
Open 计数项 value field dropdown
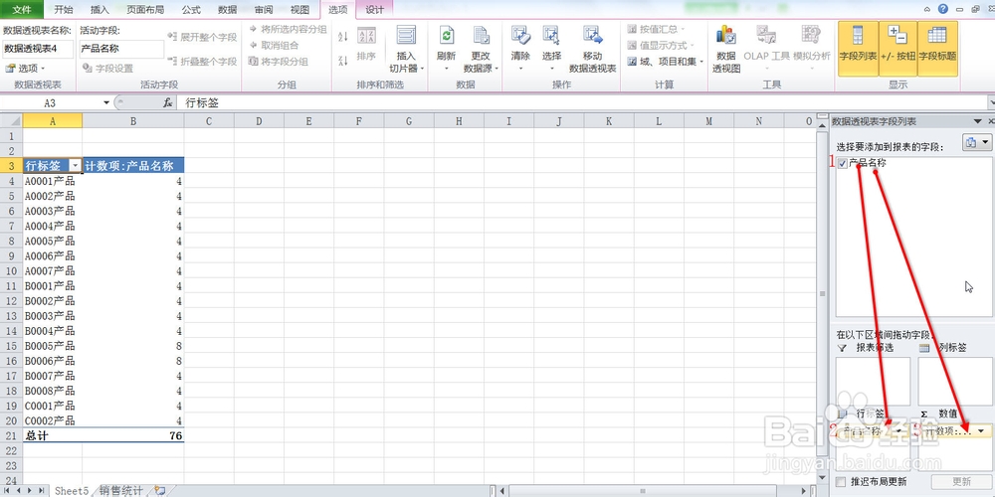(x=982, y=431)
